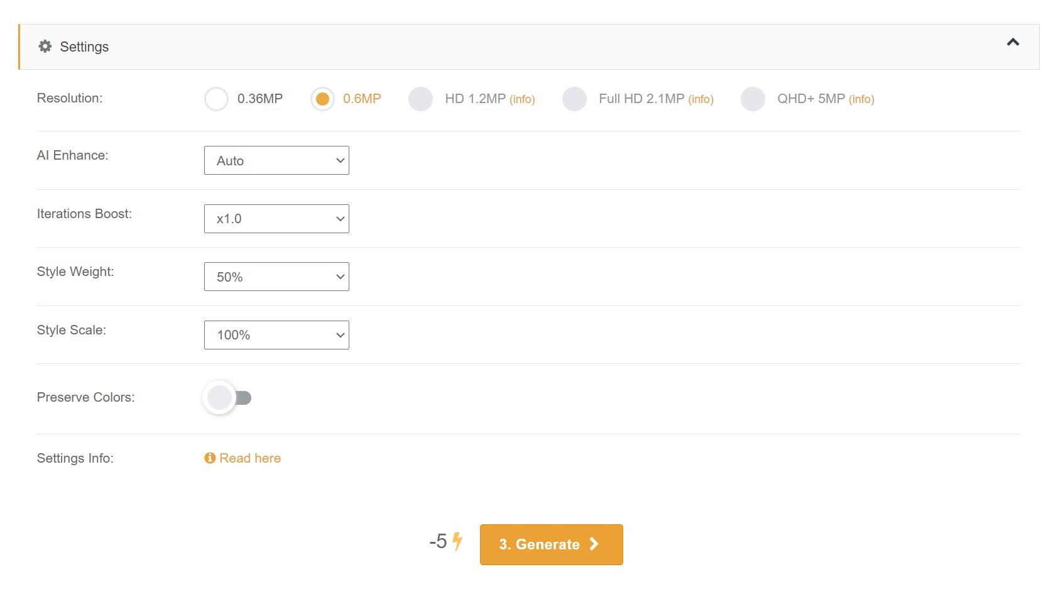Choose the HD 1.2MP resolution

pyautogui.click(x=420, y=99)
